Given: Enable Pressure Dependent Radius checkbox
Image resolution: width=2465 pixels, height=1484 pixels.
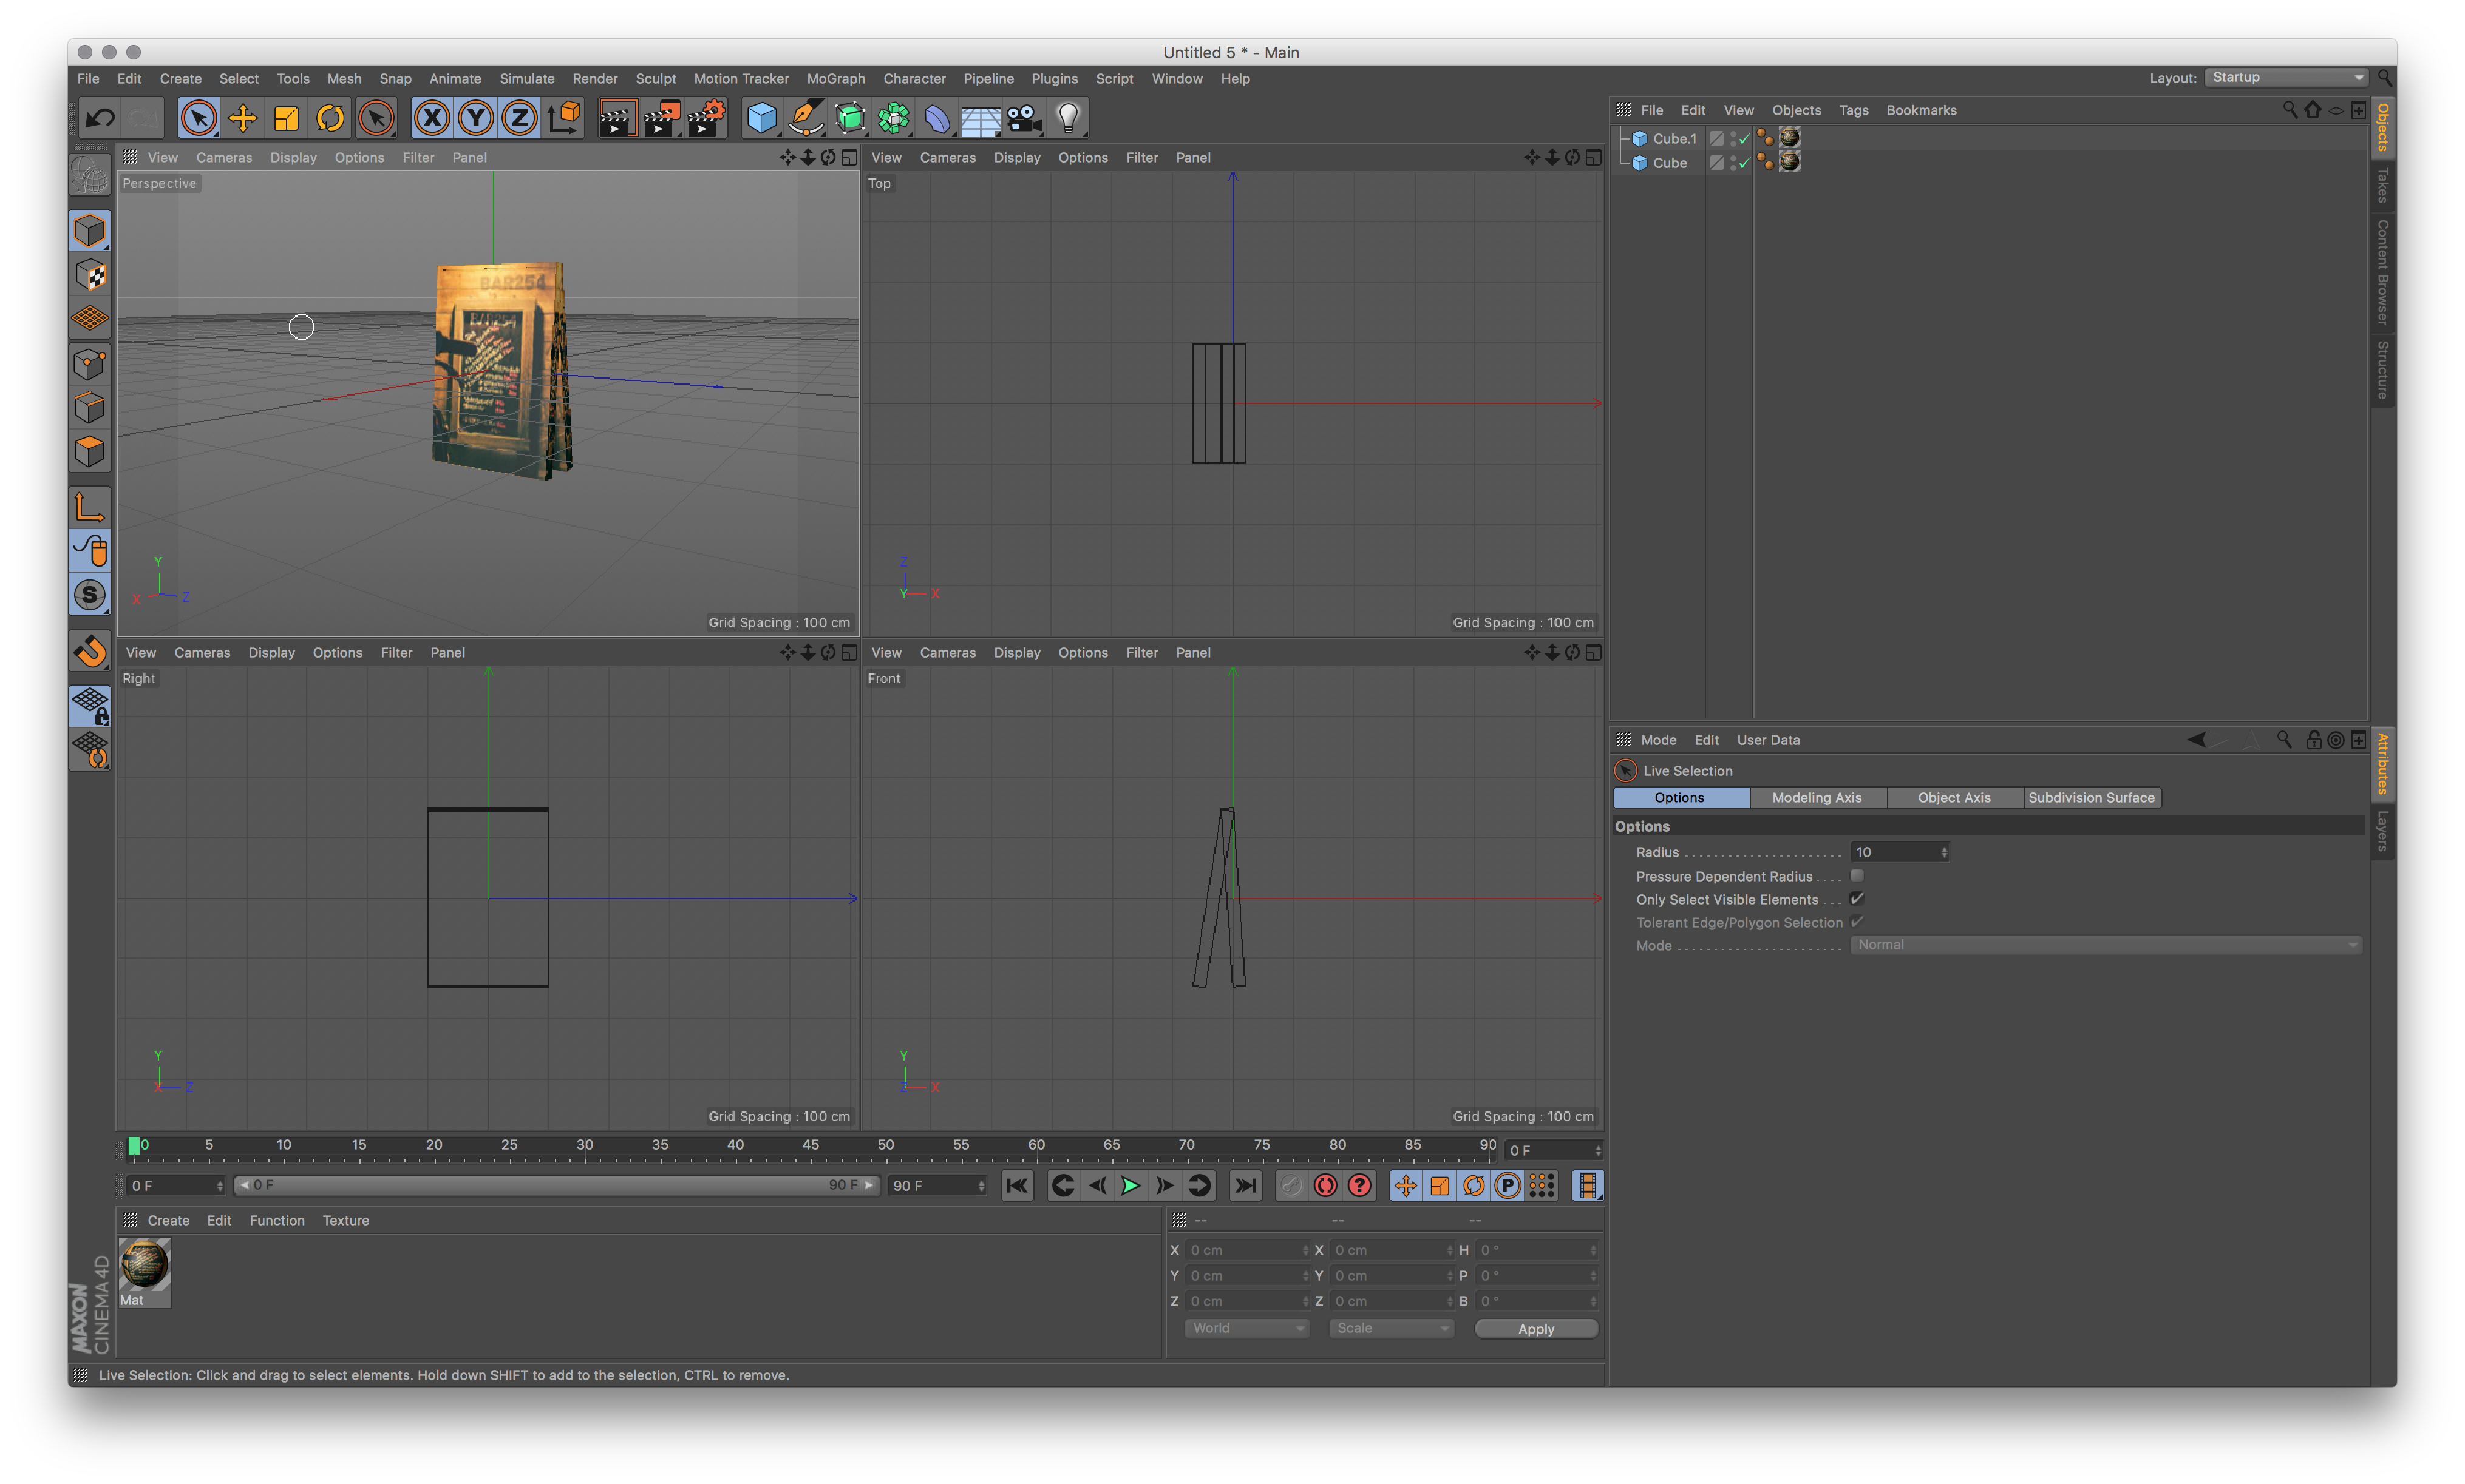Looking at the screenshot, I should (x=1857, y=875).
